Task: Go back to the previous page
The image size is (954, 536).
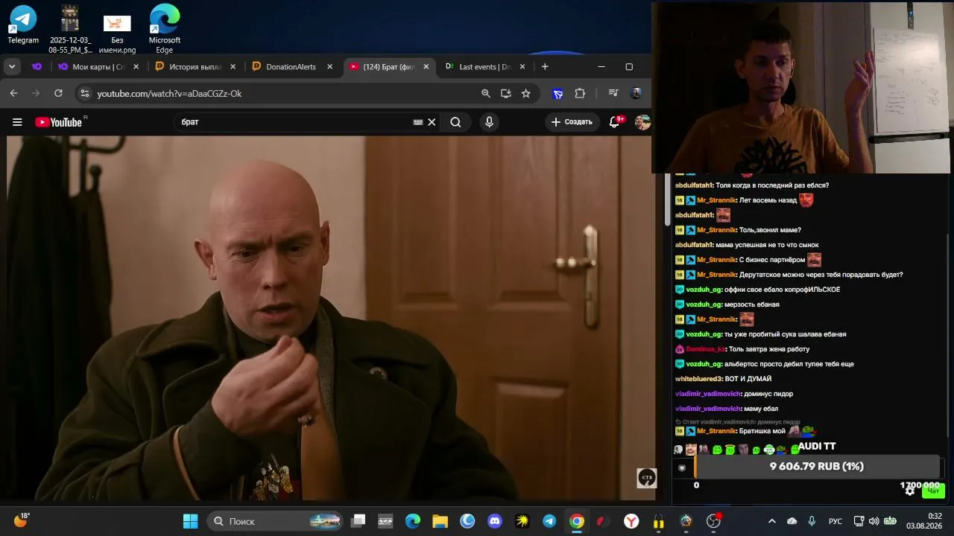Action: 13,93
